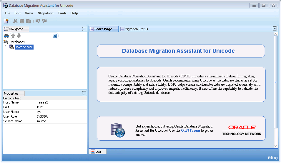Switch to the Migration Status tab
Viewport: 281px width, 163px height.
click(136, 29)
